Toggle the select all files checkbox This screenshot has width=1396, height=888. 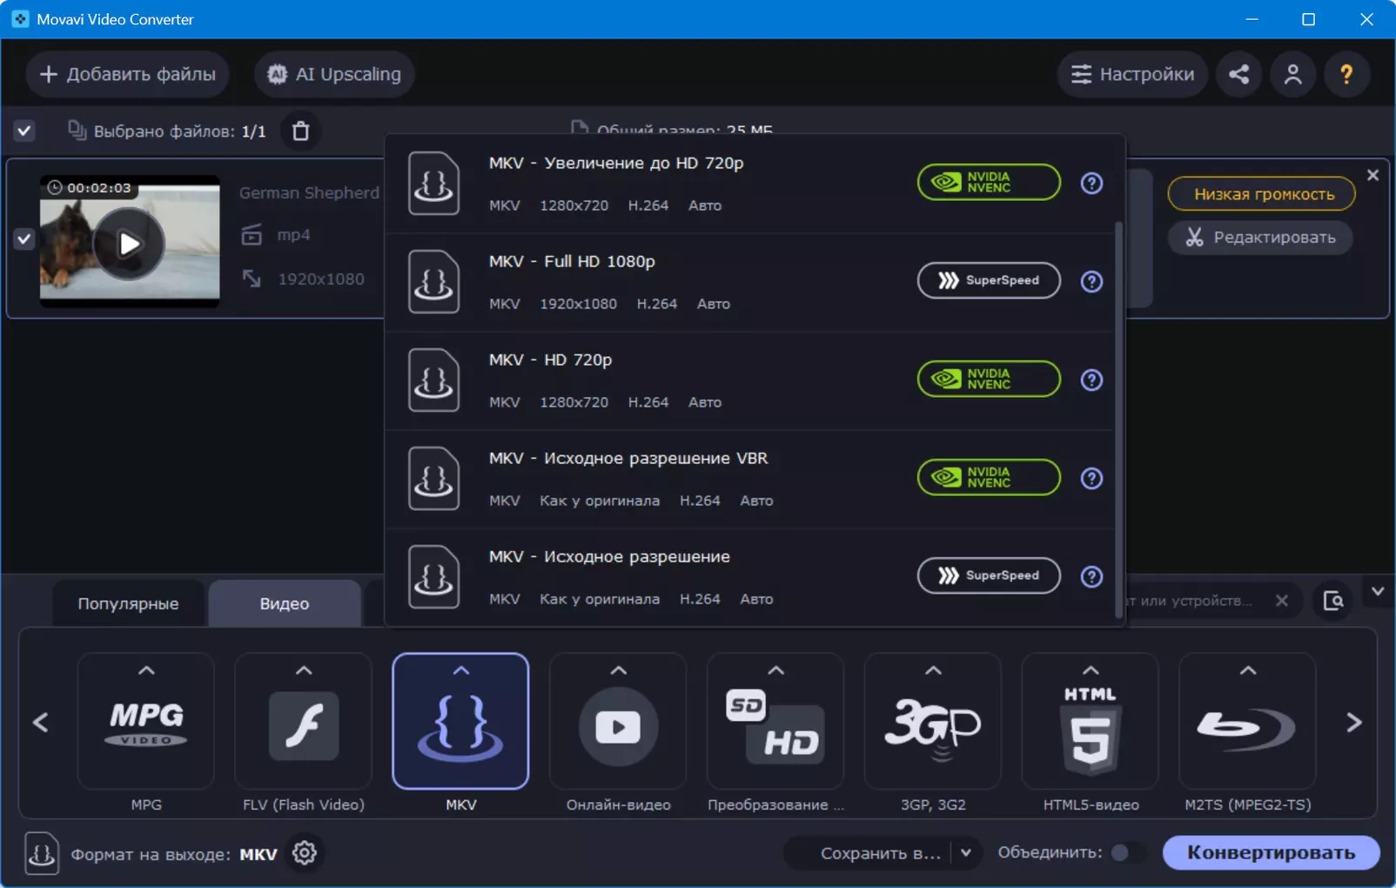tap(24, 131)
